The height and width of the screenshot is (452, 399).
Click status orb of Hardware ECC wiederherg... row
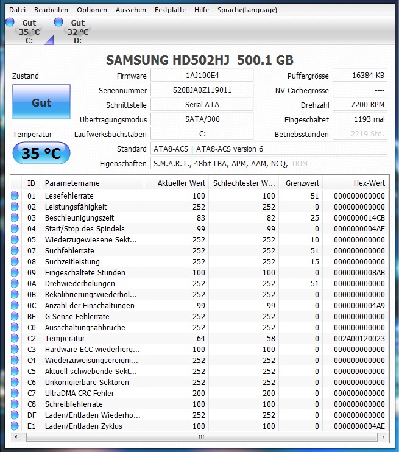(15, 349)
